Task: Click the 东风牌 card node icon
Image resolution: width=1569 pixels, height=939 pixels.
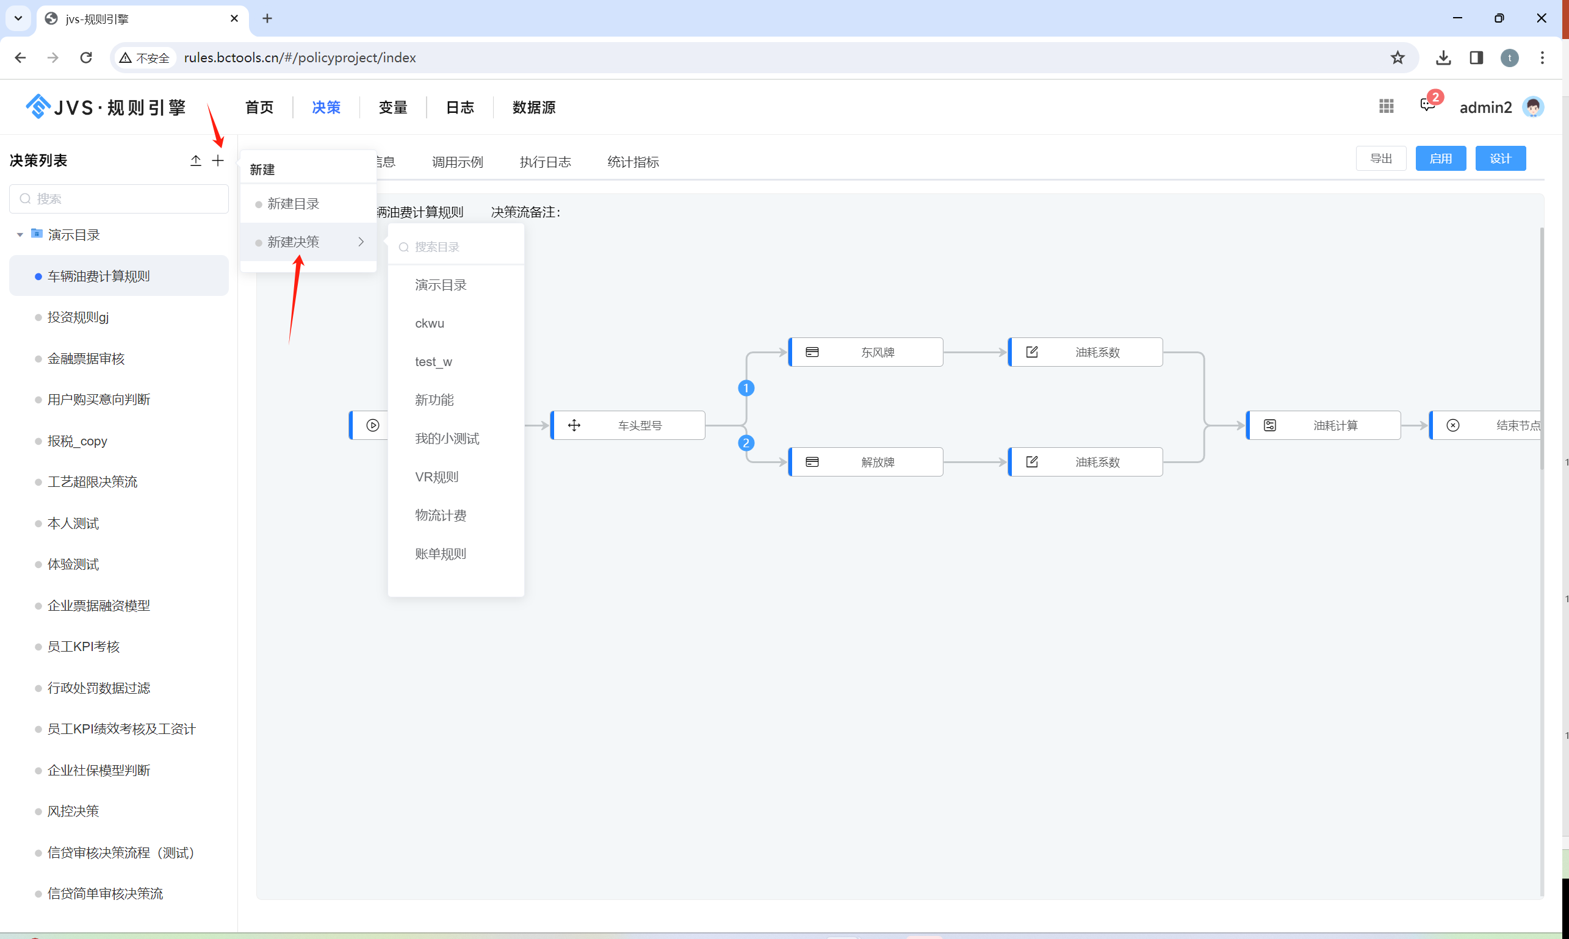Action: tap(812, 352)
